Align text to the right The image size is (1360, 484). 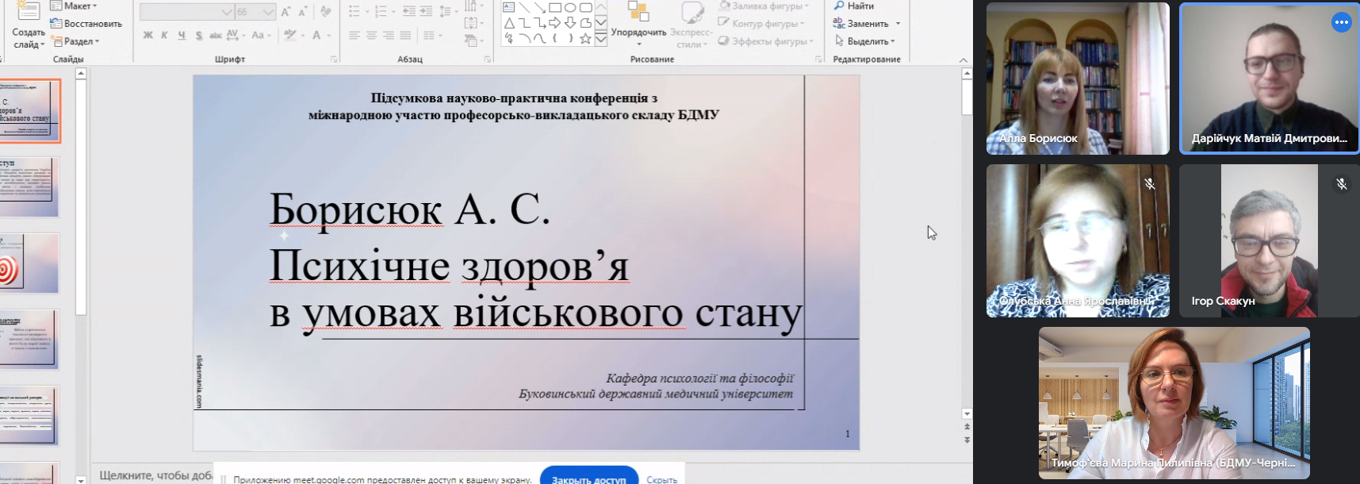pos(389,36)
